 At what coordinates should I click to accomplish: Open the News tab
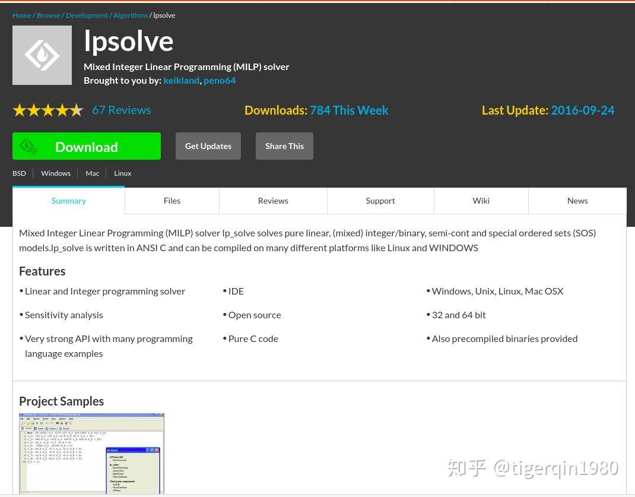[577, 201]
